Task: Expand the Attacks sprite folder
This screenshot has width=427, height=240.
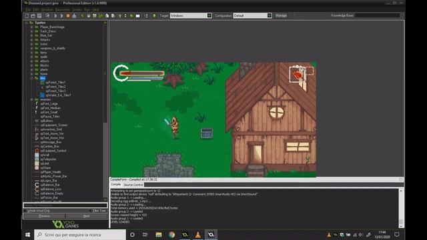Action: coord(31,40)
